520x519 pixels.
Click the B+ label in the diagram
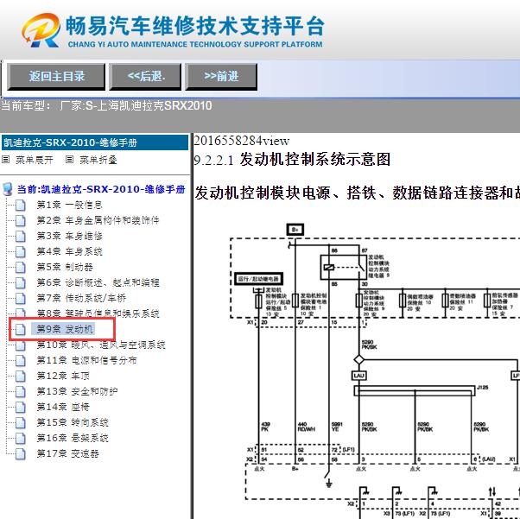[295, 230]
